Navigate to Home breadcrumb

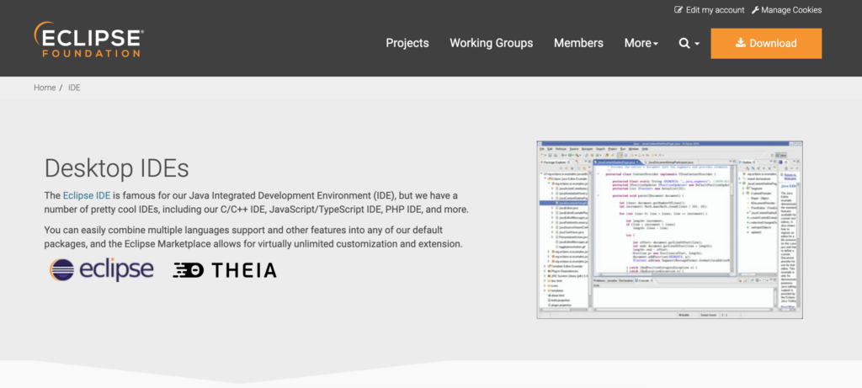[45, 88]
